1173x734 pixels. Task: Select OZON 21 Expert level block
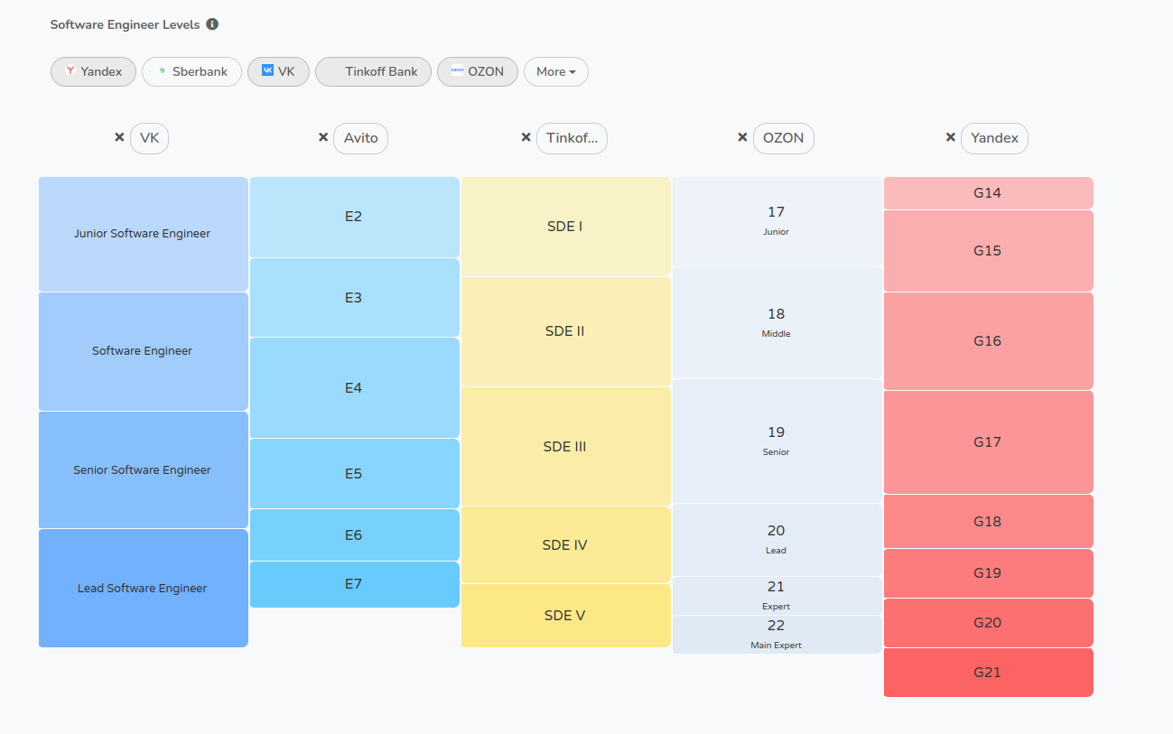click(x=777, y=596)
